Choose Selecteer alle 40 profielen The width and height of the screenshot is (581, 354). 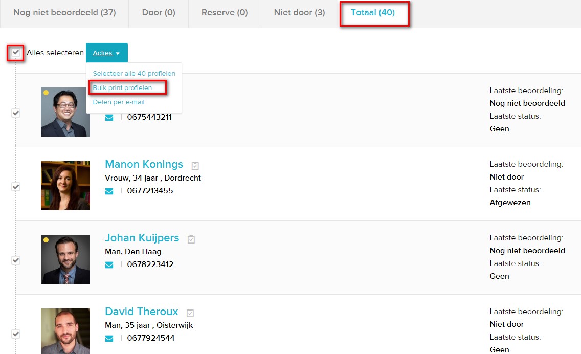[x=134, y=74]
